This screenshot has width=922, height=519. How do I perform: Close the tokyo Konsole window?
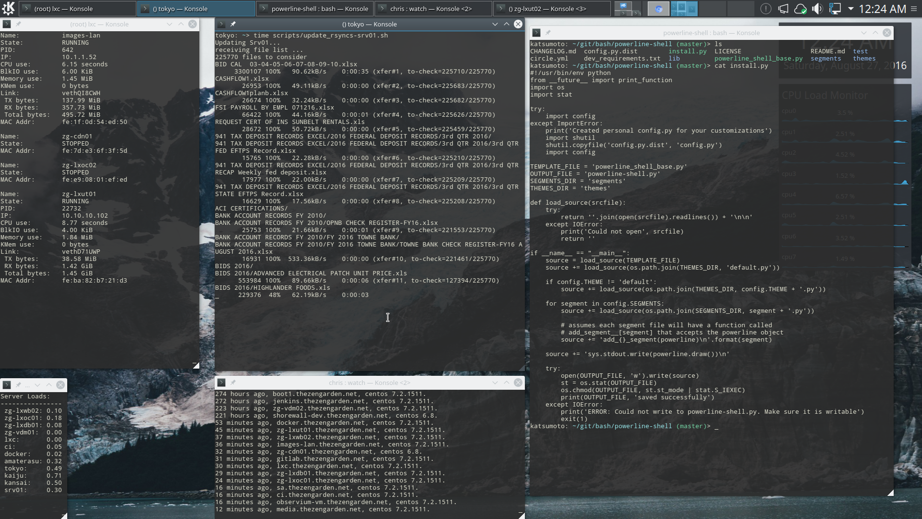click(x=518, y=24)
